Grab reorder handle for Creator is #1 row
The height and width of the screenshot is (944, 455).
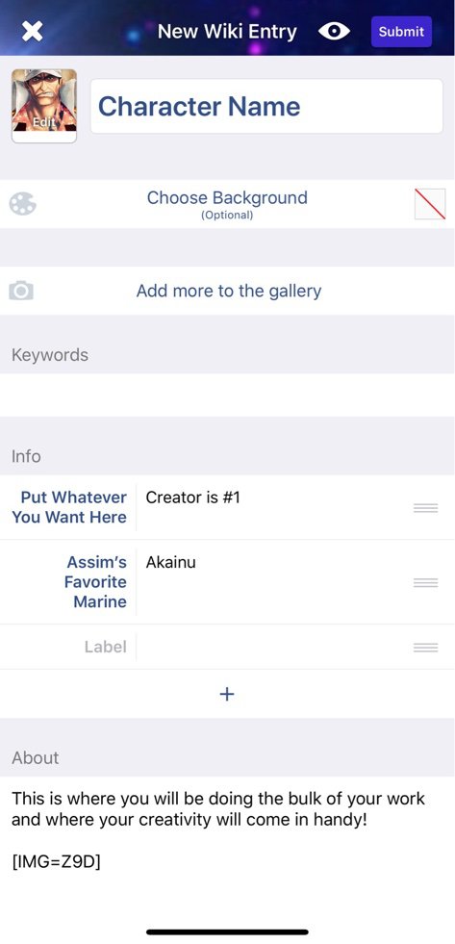click(425, 508)
